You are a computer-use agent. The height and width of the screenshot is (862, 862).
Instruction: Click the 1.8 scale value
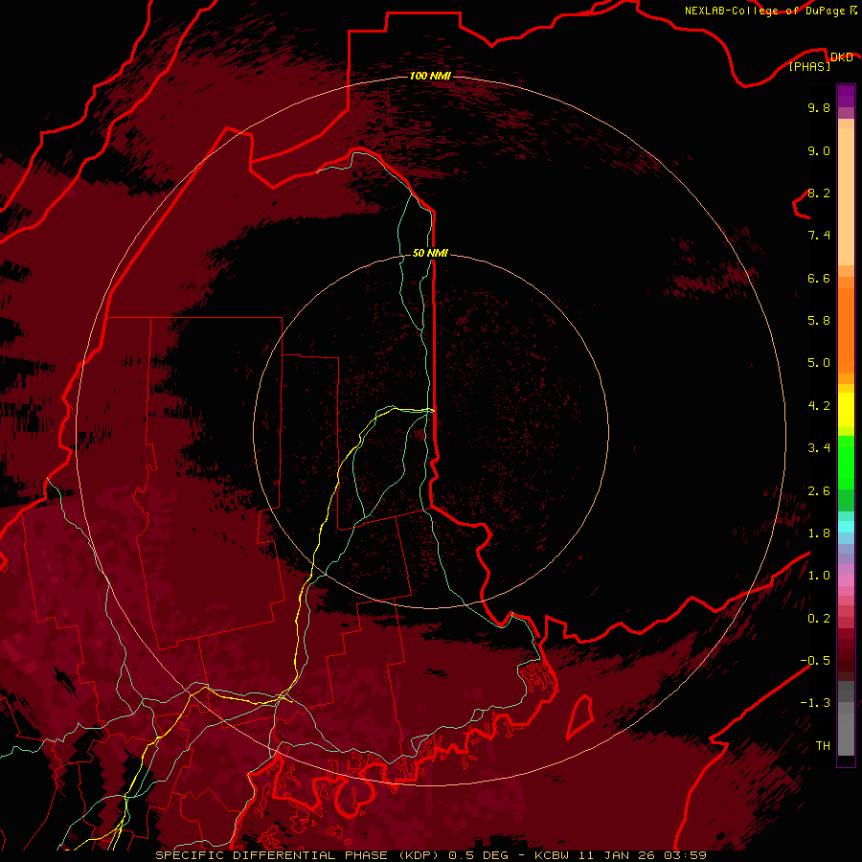819,533
